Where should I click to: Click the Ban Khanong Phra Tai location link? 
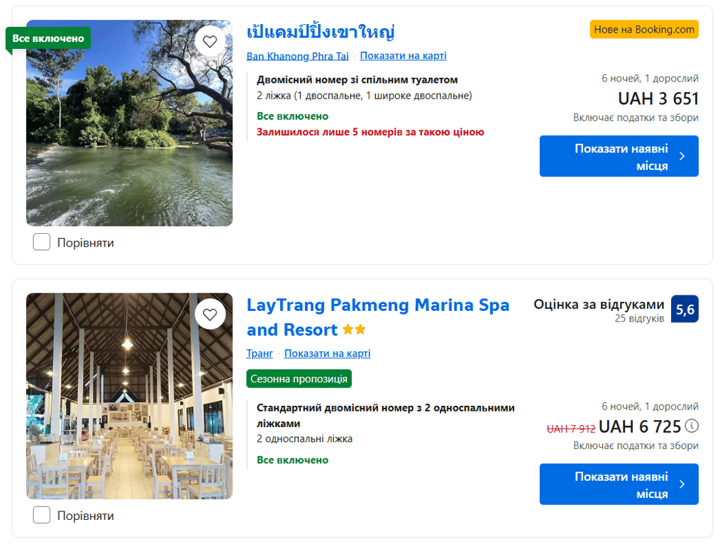(x=297, y=56)
